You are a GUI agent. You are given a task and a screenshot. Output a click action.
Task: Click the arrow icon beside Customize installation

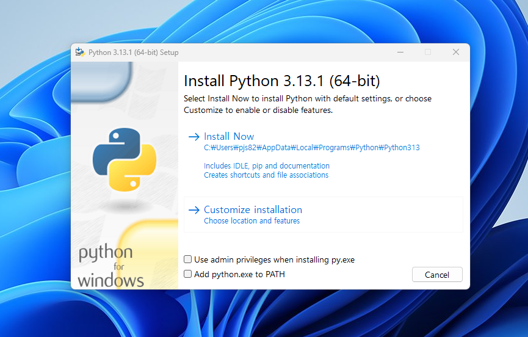[194, 210]
